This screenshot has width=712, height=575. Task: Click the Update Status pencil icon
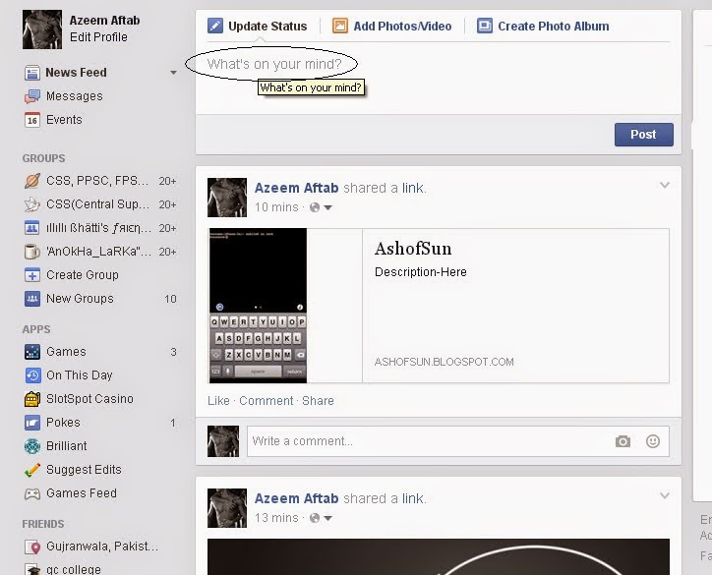pos(215,26)
